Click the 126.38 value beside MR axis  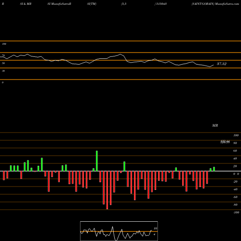point(225,143)
